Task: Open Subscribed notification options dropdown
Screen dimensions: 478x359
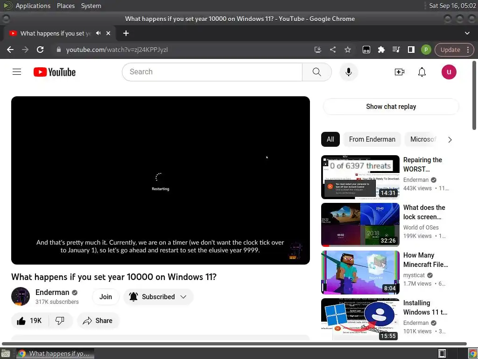Action: pos(158,297)
